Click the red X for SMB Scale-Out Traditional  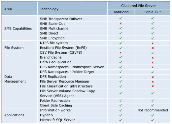(x=121, y=24)
